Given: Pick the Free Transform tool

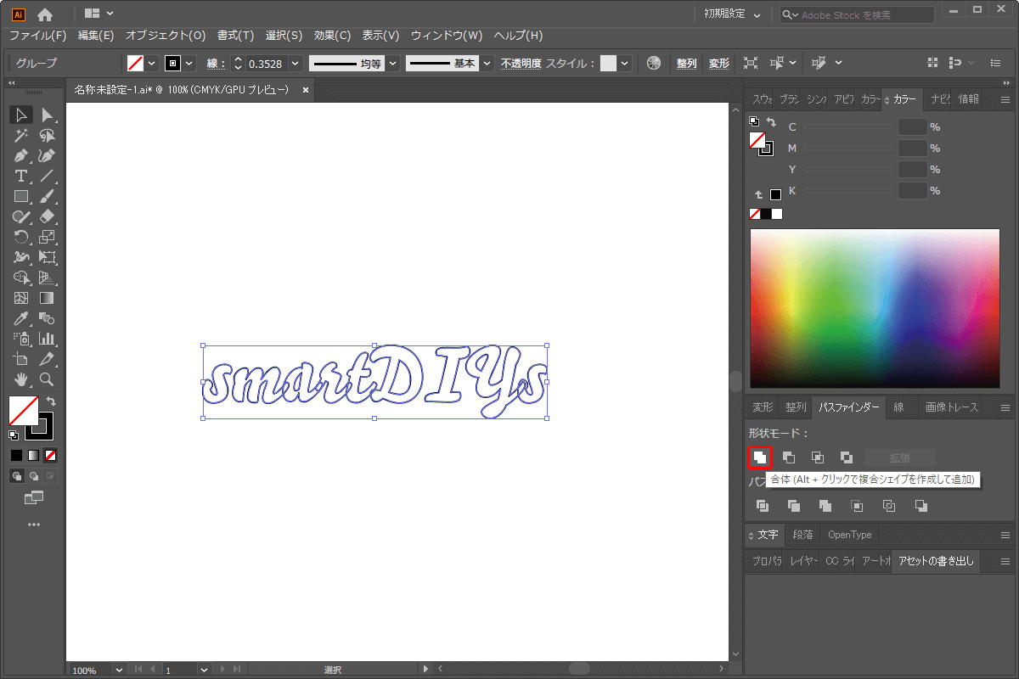Looking at the screenshot, I should (48, 257).
